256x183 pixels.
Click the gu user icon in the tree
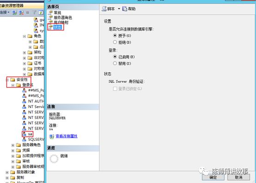36,20
